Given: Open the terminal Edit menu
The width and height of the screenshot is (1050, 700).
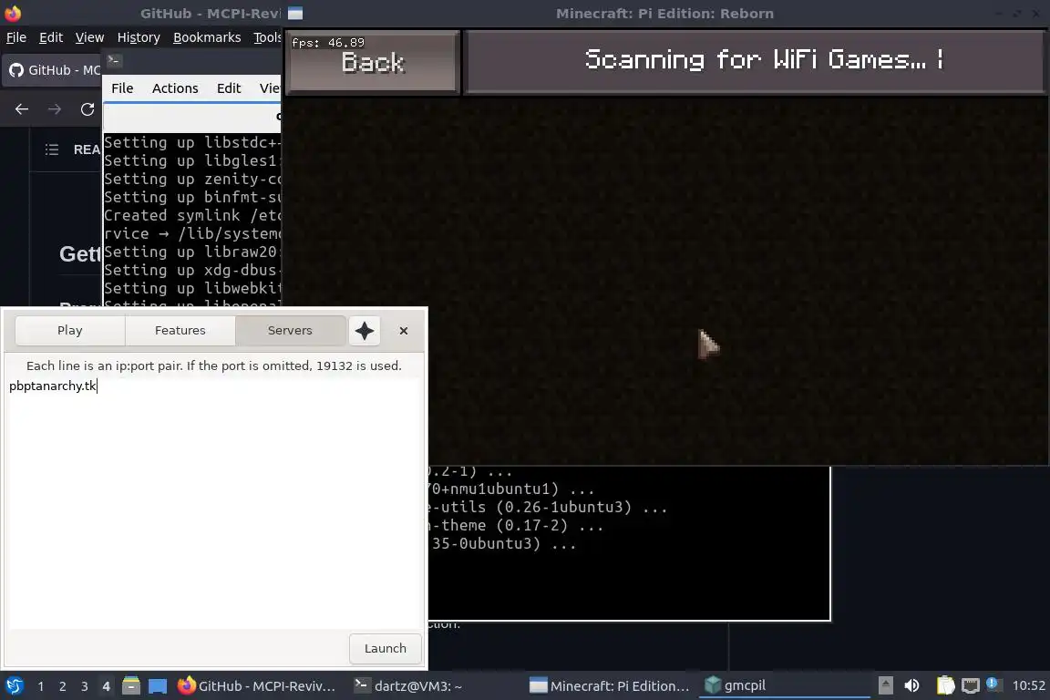Looking at the screenshot, I should (229, 88).
